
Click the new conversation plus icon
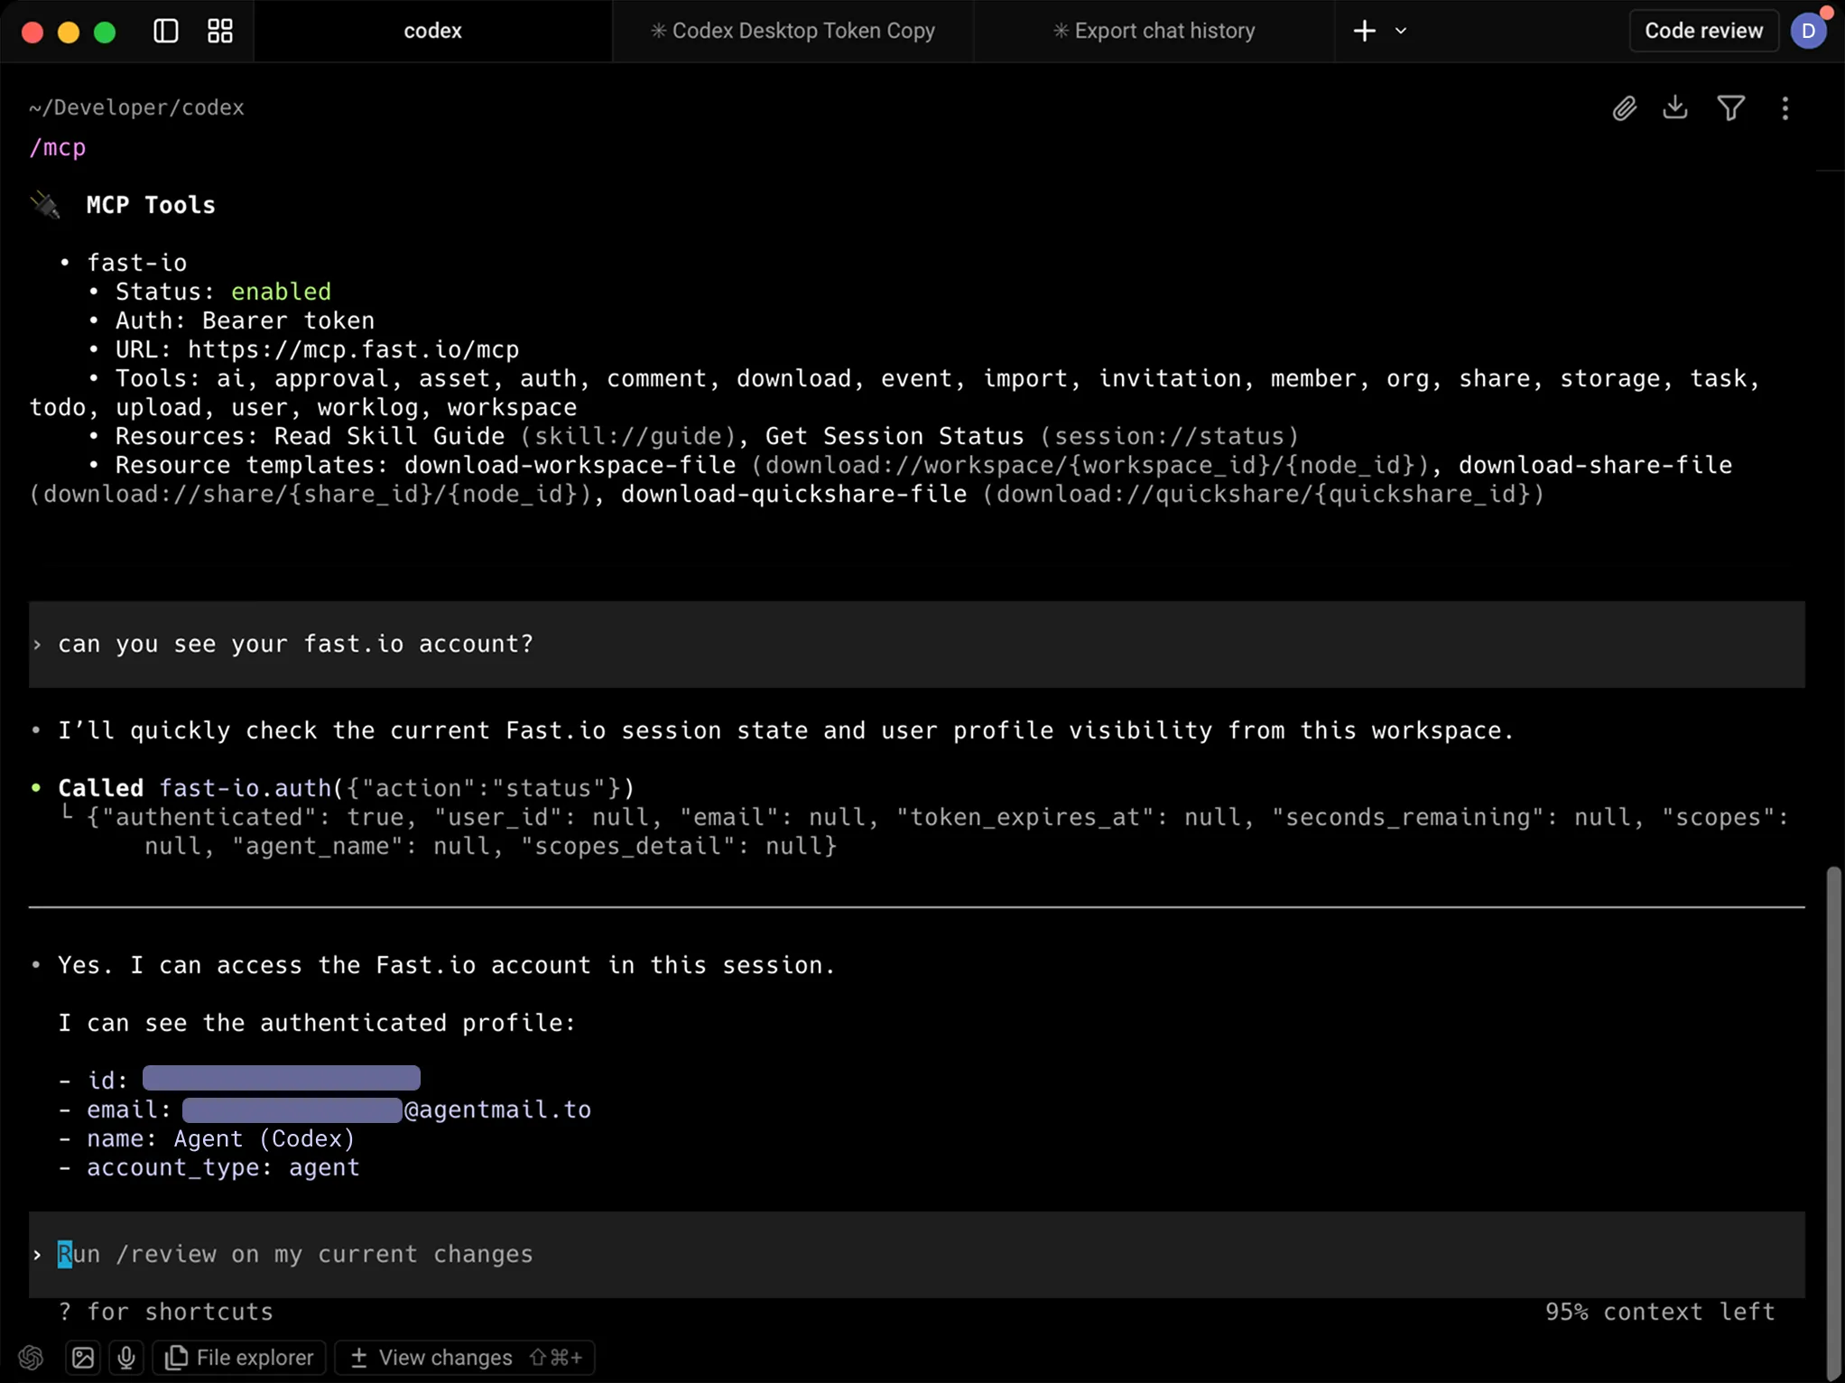[x=1363, y=30]
